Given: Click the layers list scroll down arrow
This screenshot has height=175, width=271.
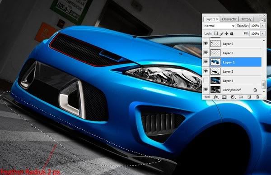Looking at the screenshot, I should click(264, 92).
